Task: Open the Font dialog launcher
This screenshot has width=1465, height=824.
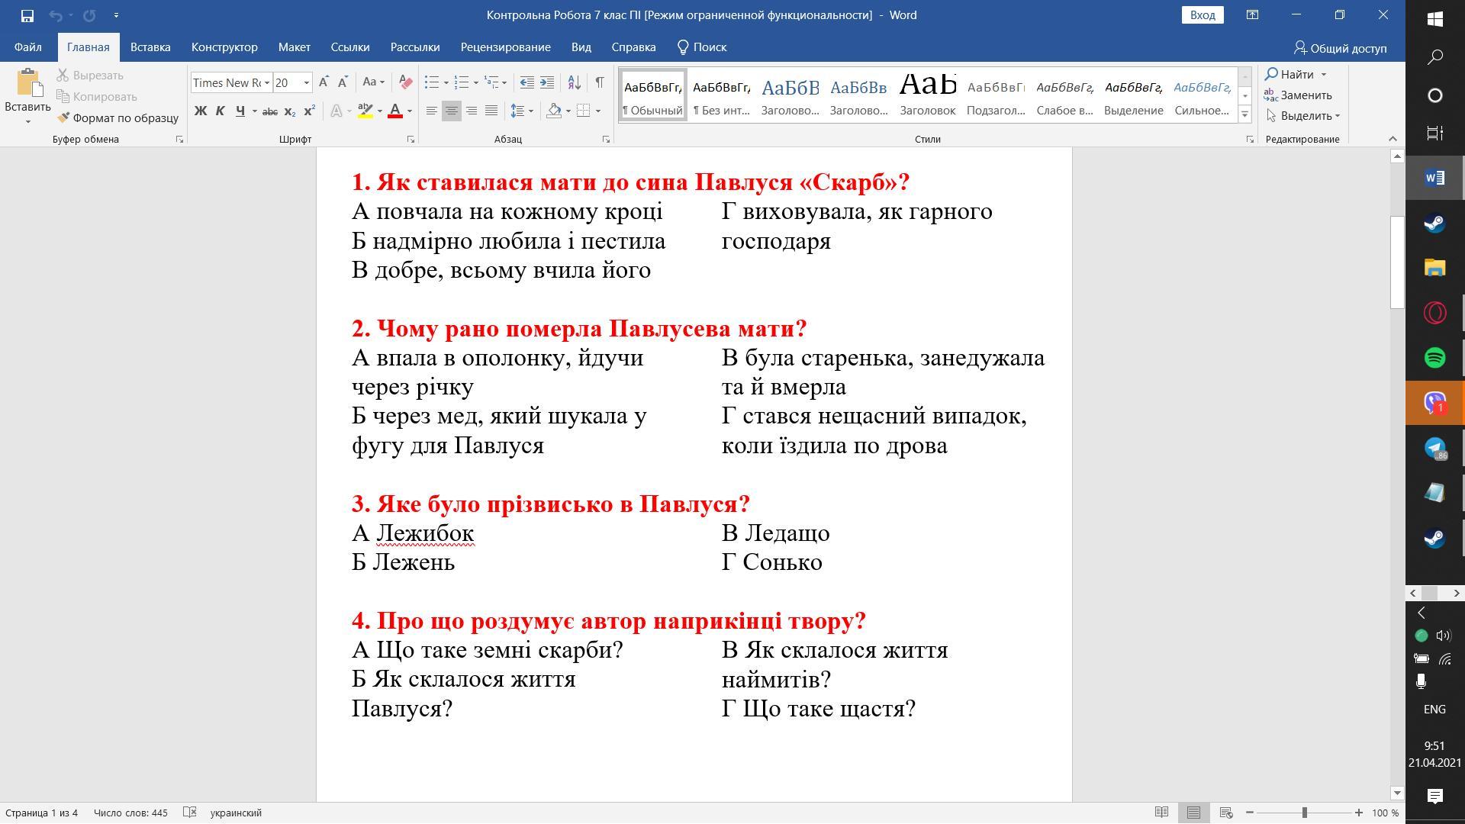Action: click(x=411, y=140)
